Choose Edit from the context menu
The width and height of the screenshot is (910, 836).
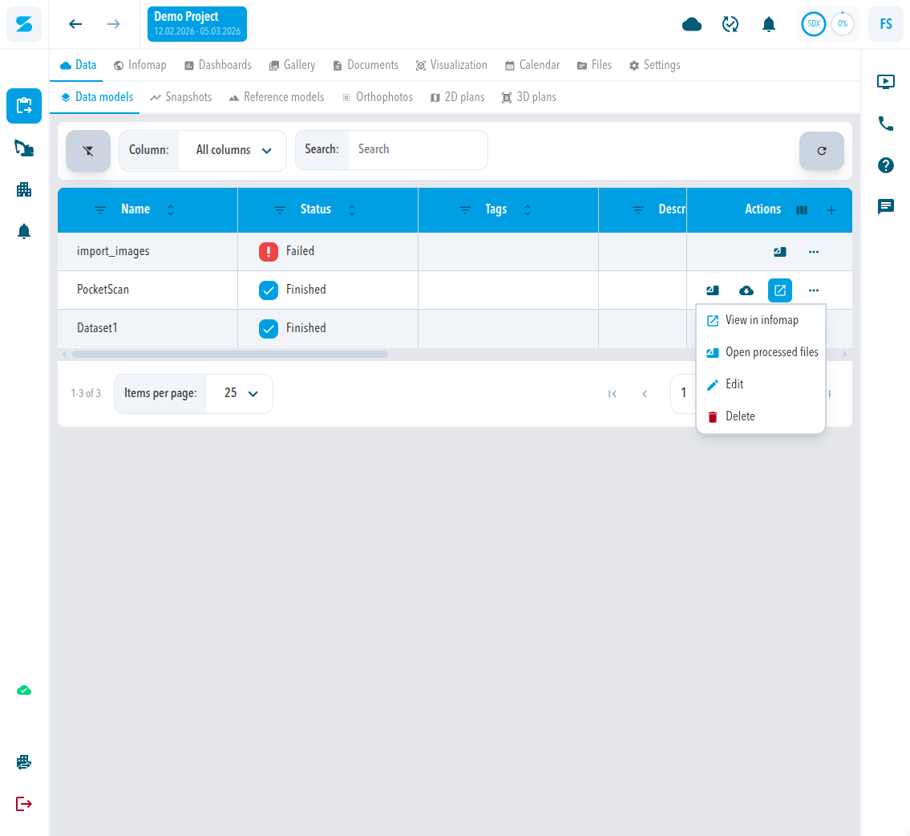click(760, 384)
